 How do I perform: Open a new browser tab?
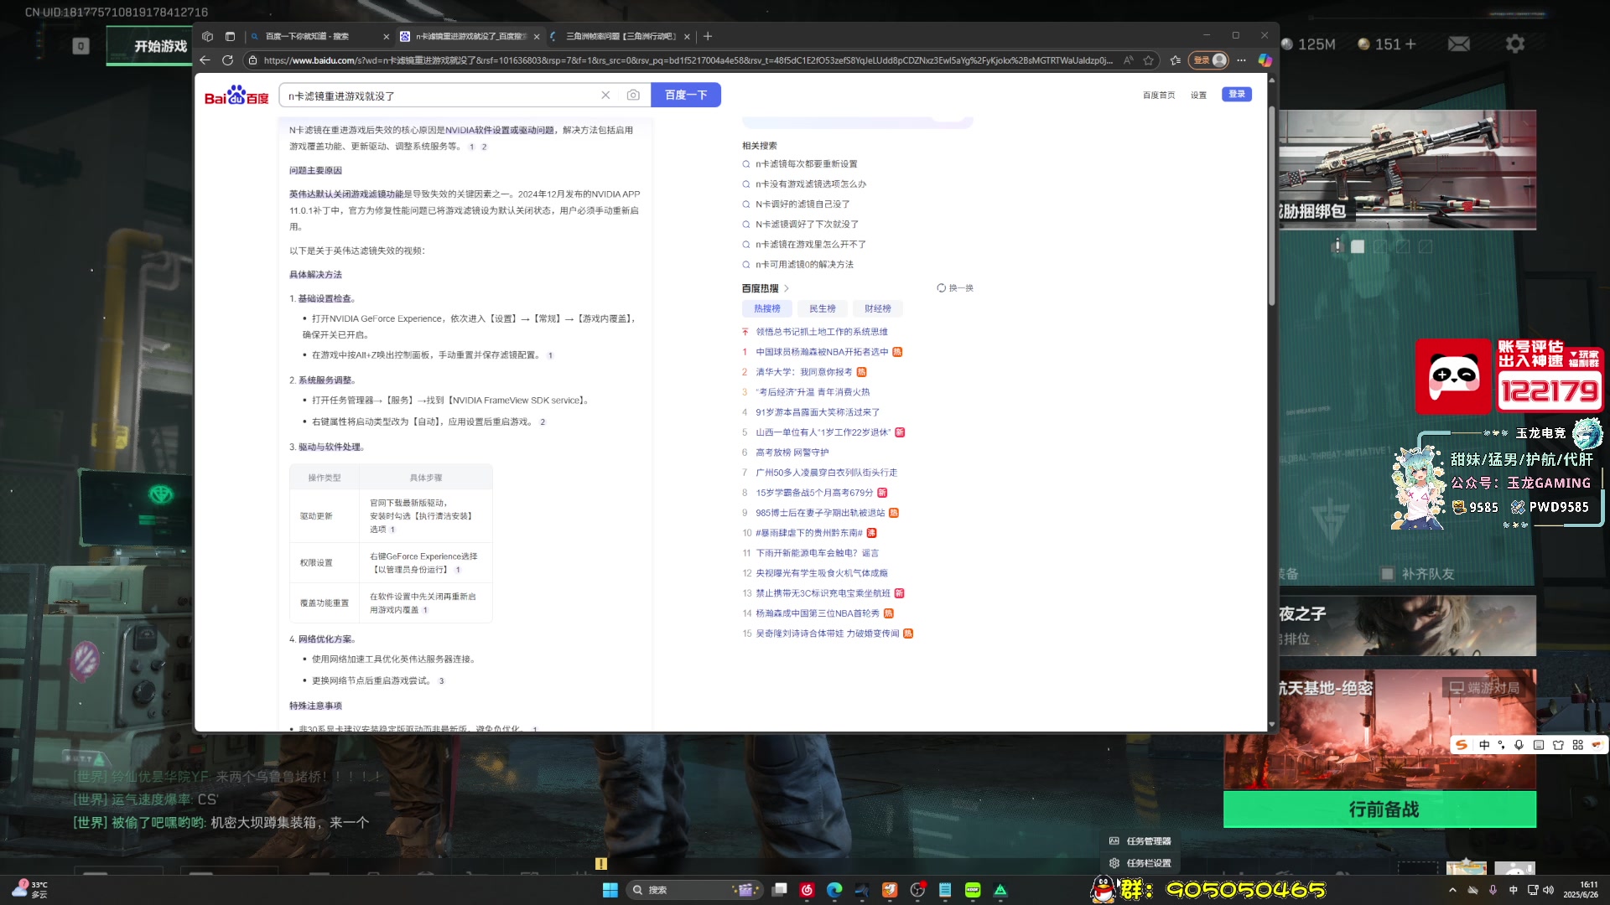(x=708, y=36)
